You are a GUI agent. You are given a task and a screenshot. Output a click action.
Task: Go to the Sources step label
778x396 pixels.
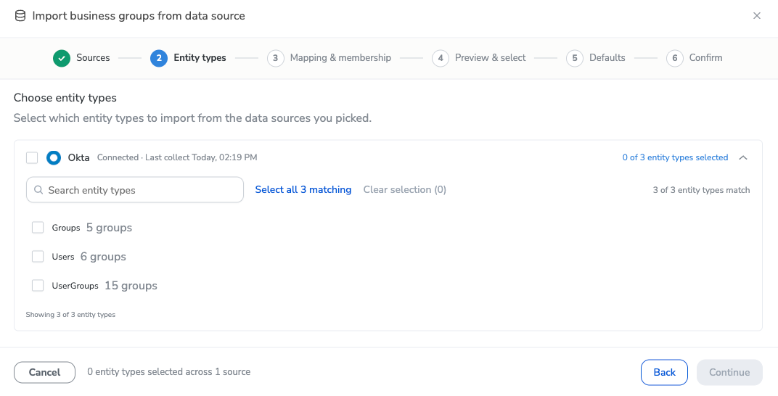coord(93,58)
